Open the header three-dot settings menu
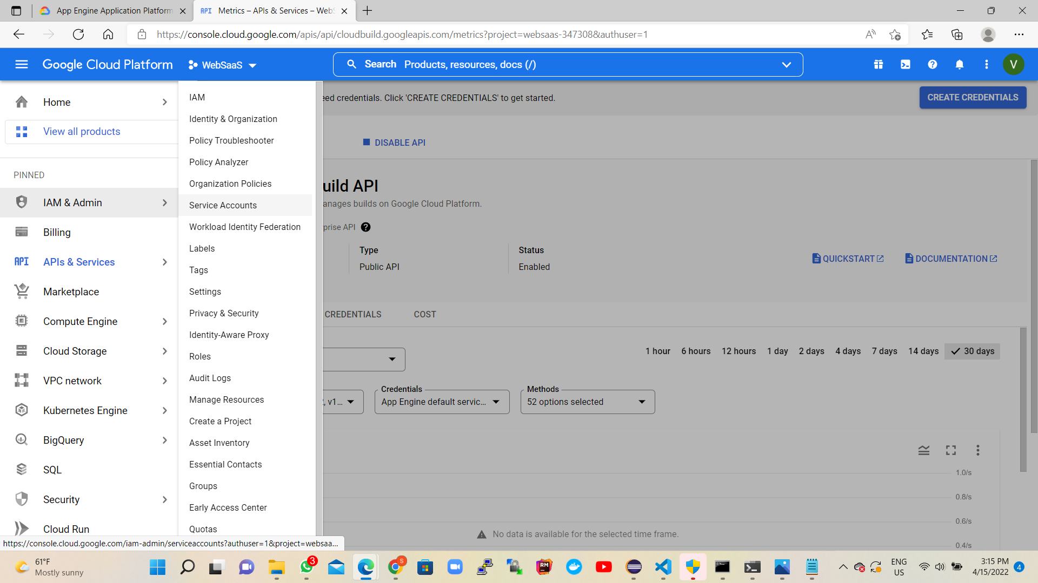 click(x=987, y=65)
